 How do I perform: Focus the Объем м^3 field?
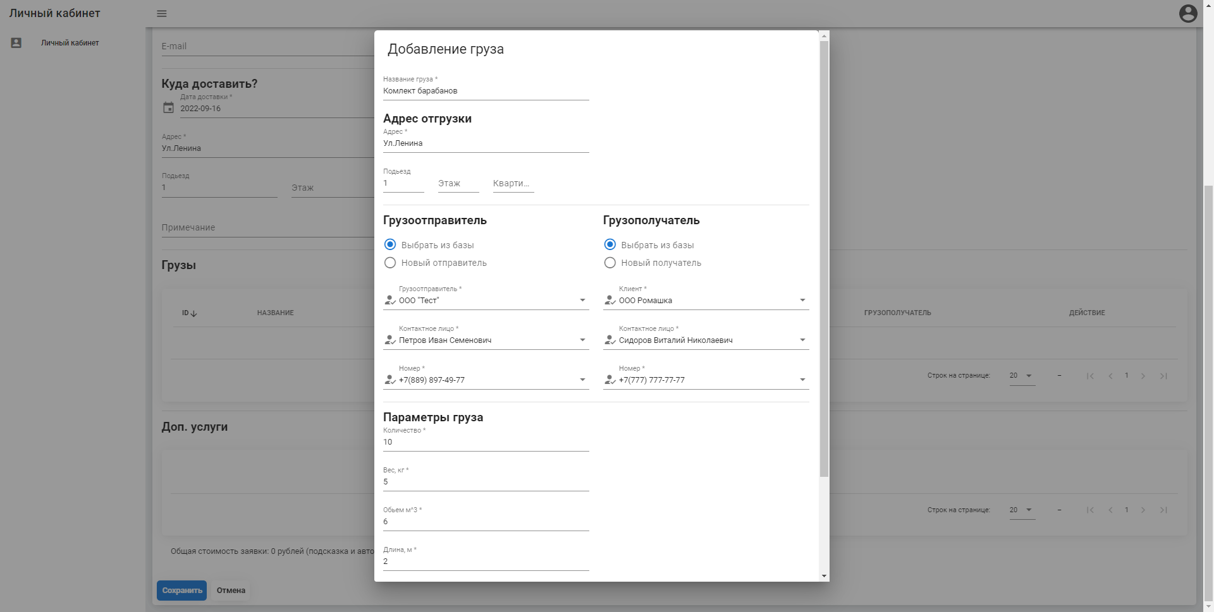tap(486, 522)
